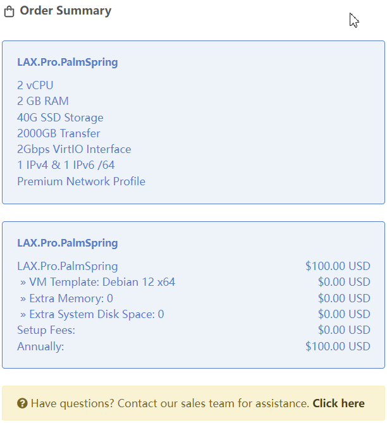Click the Setup Fees label

point(46,330)
